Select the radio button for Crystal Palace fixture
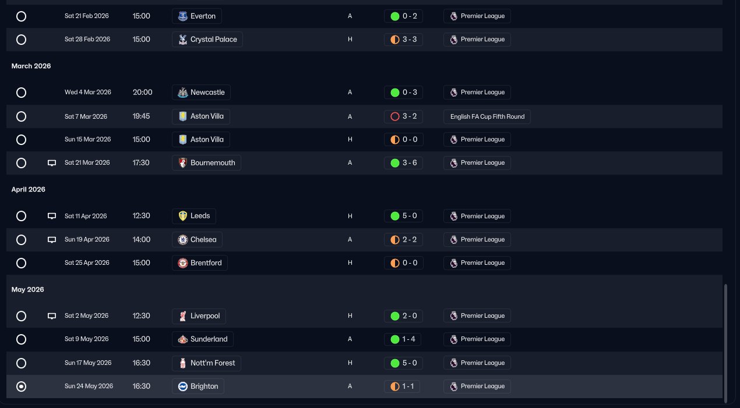This screenshot has width=740, height=408. pyautogui.click(x=22, y=40)
